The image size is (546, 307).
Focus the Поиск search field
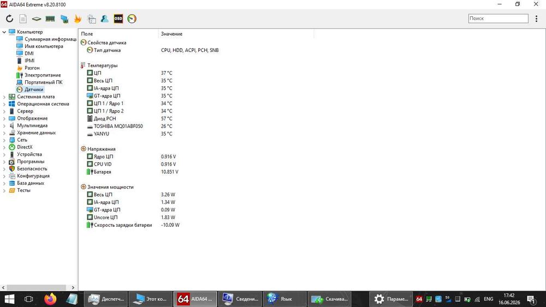(498, 19)
